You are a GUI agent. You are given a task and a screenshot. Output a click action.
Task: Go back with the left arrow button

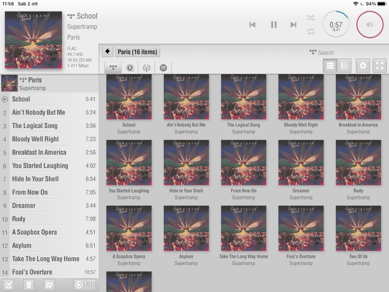(x=107, y=51)
